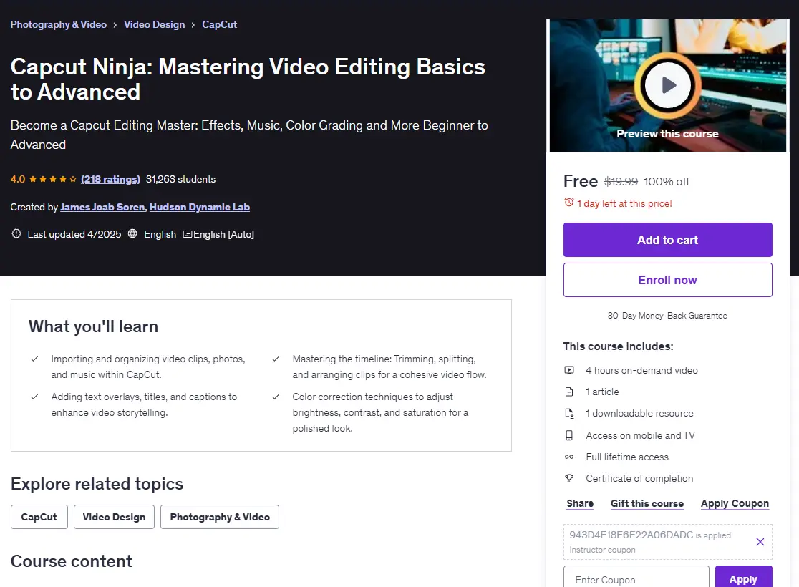
Task: Click Apply Coupon link
Action: pyautogui.click(x=735, y=503)
